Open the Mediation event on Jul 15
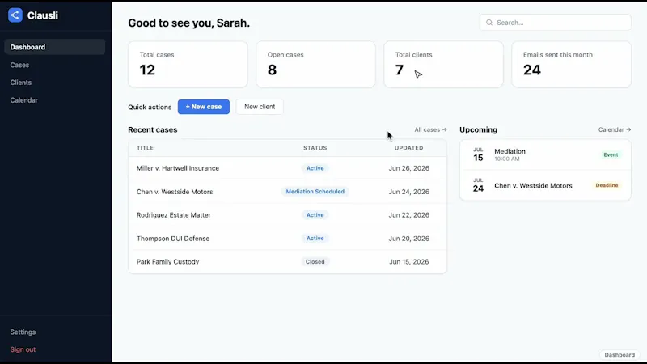This screenshot has width=647, height=364. pos(545,154)
